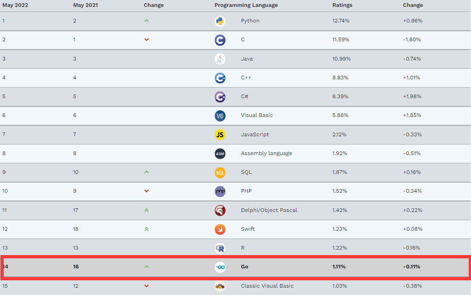This screenshot has width=471, height=295.
Task: Click the green up arrow for Python
Action: pos(147,21)
